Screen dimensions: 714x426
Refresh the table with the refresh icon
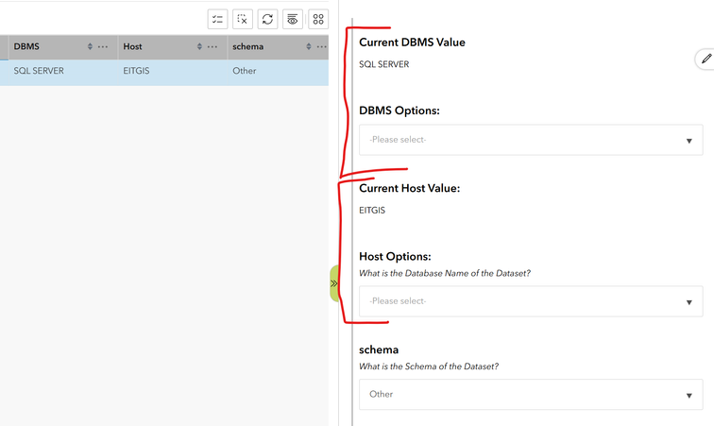point(268,19)
